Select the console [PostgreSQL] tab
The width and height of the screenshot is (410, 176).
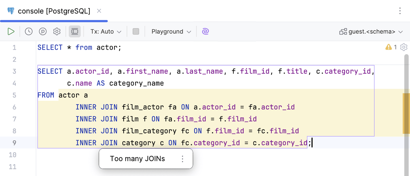(x=54, y=11)
